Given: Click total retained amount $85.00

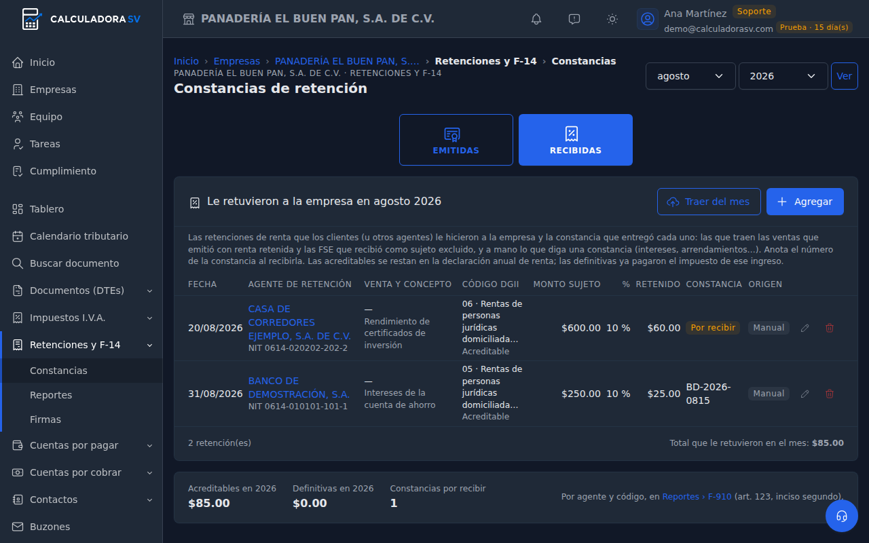Looking at the screenshot, I should coord(828,443).
